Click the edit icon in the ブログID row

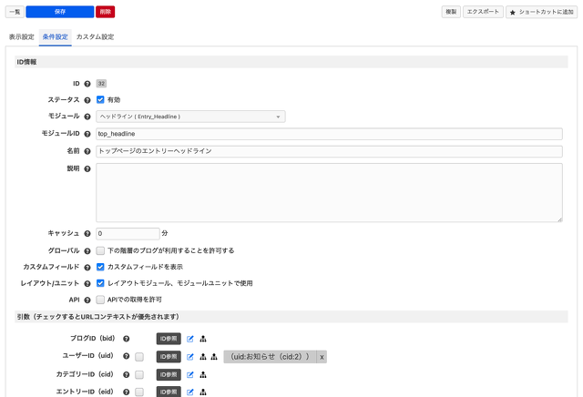pyautogui.click(x=190, y=339)
